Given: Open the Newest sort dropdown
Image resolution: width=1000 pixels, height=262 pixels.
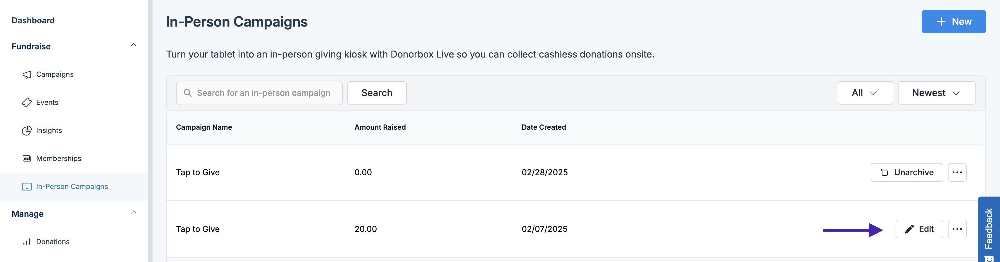Looking at the screenshot, I should 936,93.
